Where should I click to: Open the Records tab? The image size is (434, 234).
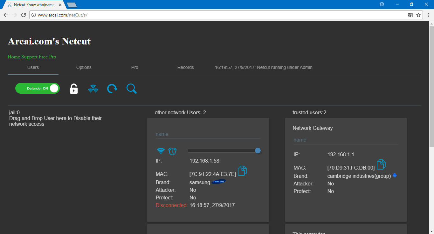pyautogui.click(x=186, y=67)
